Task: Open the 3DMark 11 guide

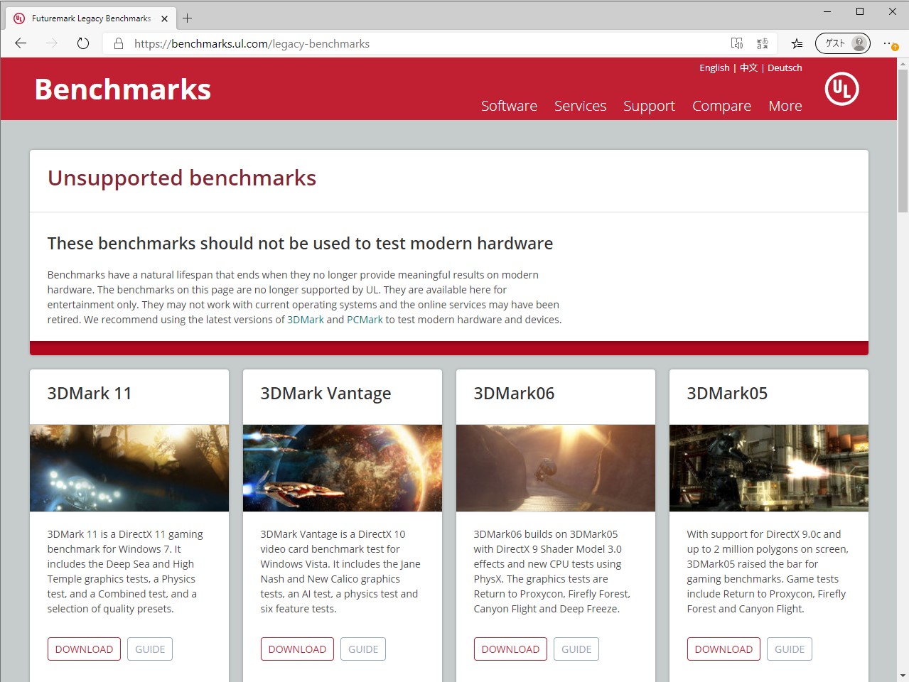Action: [x=150, y=649]
